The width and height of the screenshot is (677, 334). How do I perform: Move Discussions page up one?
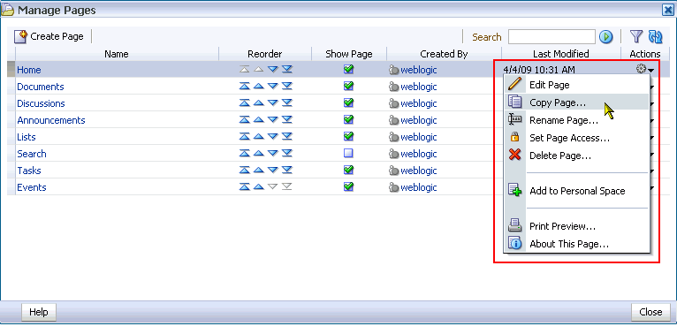[259, 103]
